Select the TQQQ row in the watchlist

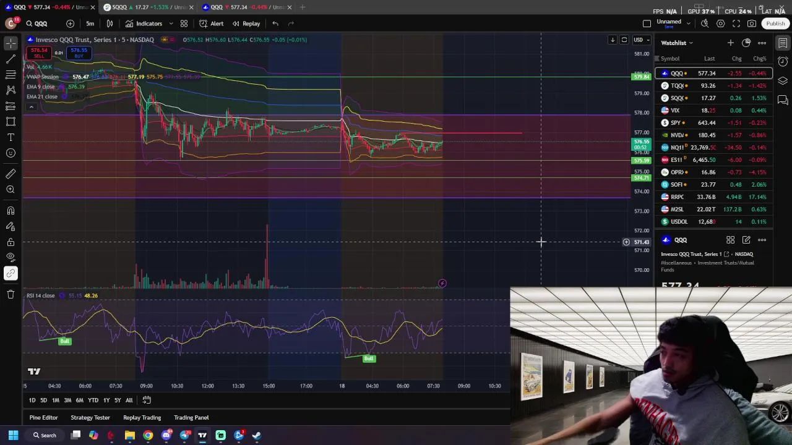[714, 85]
